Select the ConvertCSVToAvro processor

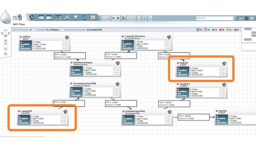pyautogui.click(x=146, y=42)
